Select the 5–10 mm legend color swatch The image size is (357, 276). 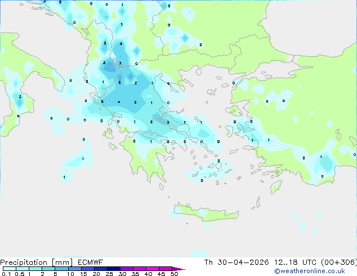click(x=61, y=269)
